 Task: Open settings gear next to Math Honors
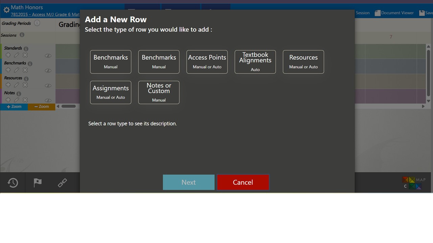[6, 10]
